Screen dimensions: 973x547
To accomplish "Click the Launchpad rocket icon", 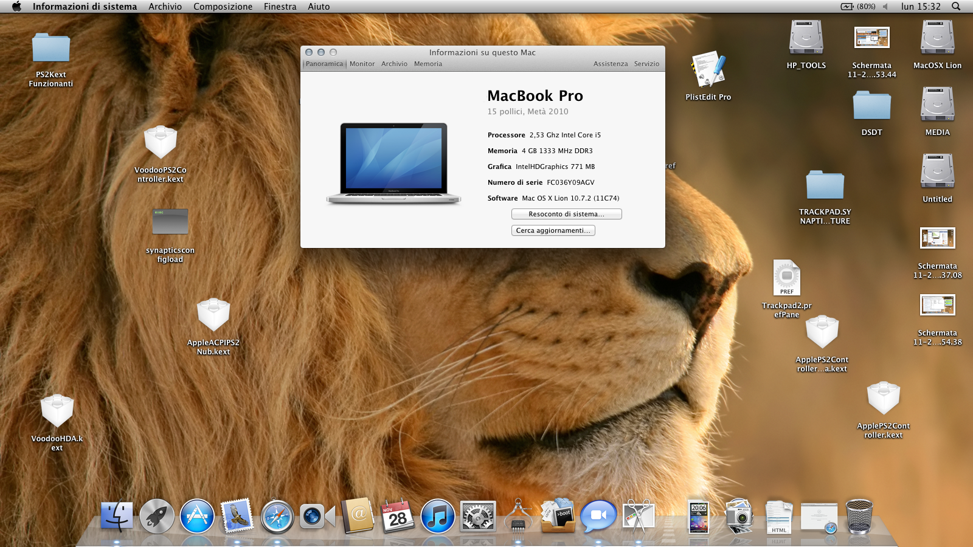I will coord(157,517).
